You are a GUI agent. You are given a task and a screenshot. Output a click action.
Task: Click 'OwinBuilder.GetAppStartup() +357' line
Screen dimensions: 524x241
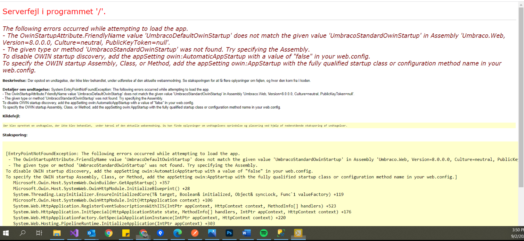coord(91,183)
